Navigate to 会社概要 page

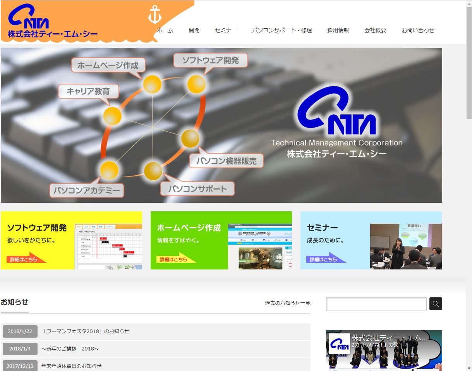pyautogui.click(x=375, y=30)
